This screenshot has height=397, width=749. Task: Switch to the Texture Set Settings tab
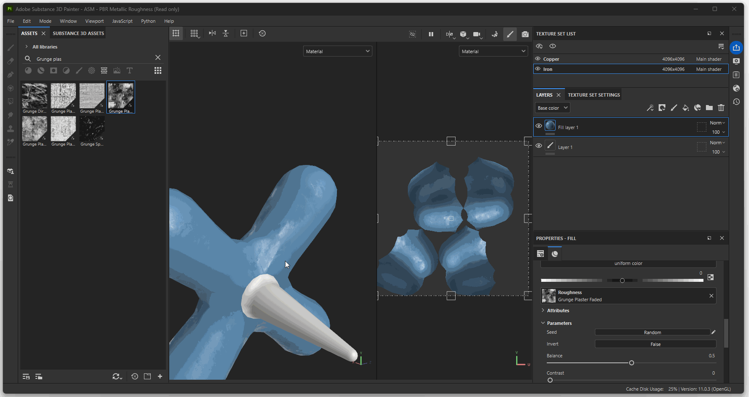point(594,95)
